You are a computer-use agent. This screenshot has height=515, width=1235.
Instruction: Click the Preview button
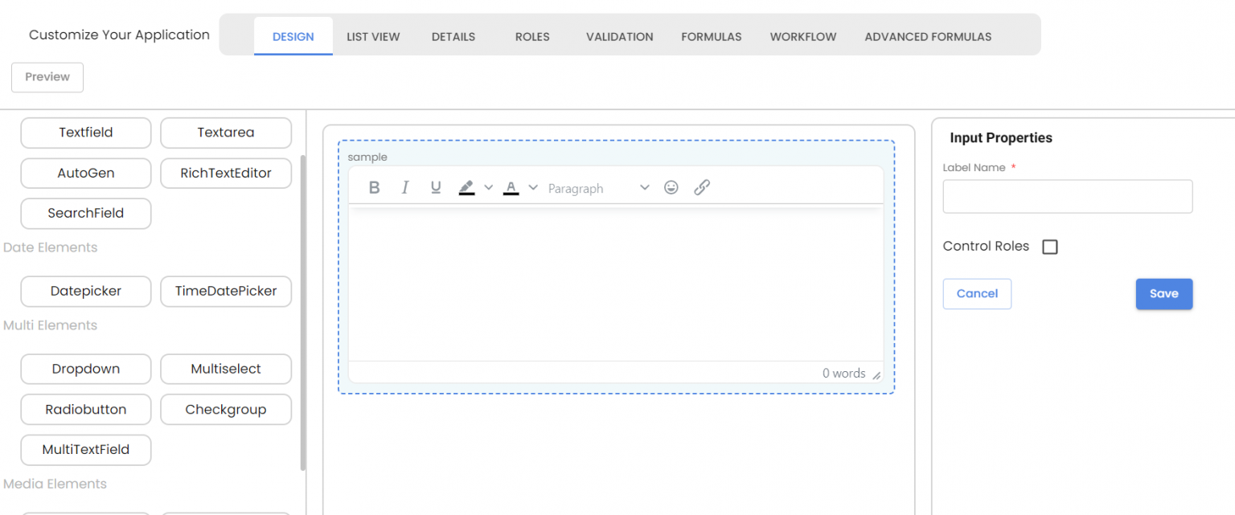(47, 77)
